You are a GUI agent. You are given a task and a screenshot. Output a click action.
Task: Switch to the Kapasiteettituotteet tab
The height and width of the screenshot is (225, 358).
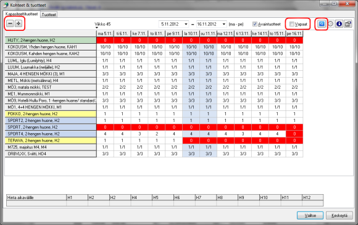point(22,14)
